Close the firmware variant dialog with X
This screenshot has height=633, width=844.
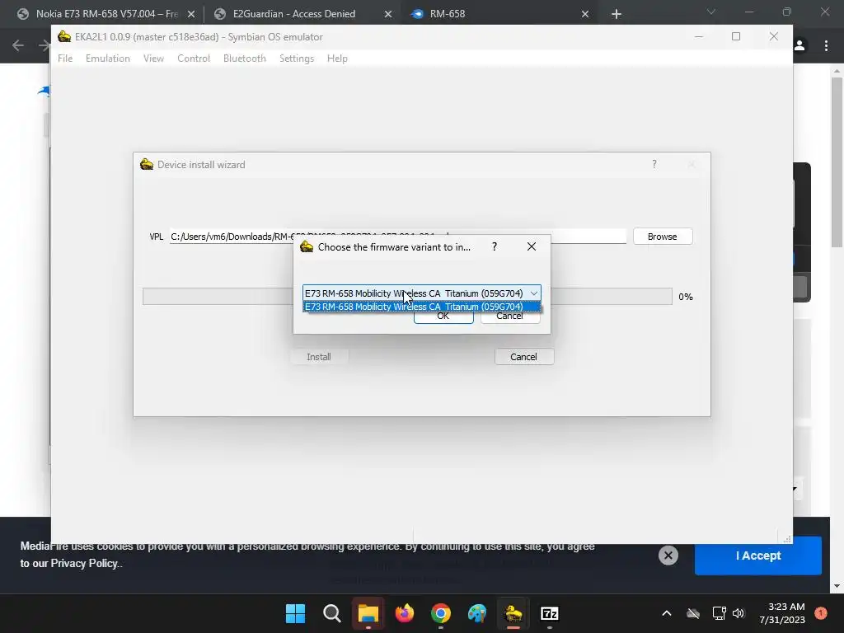click(x=532, y=246)
